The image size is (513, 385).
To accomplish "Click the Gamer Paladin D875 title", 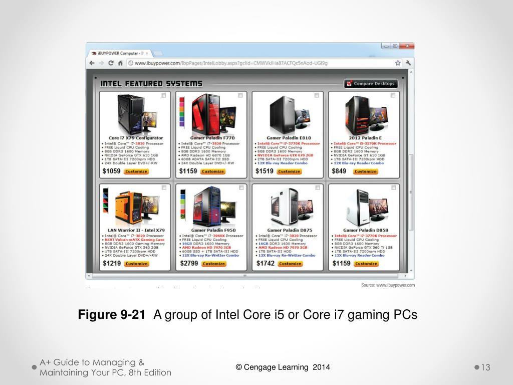I will 290,230.
